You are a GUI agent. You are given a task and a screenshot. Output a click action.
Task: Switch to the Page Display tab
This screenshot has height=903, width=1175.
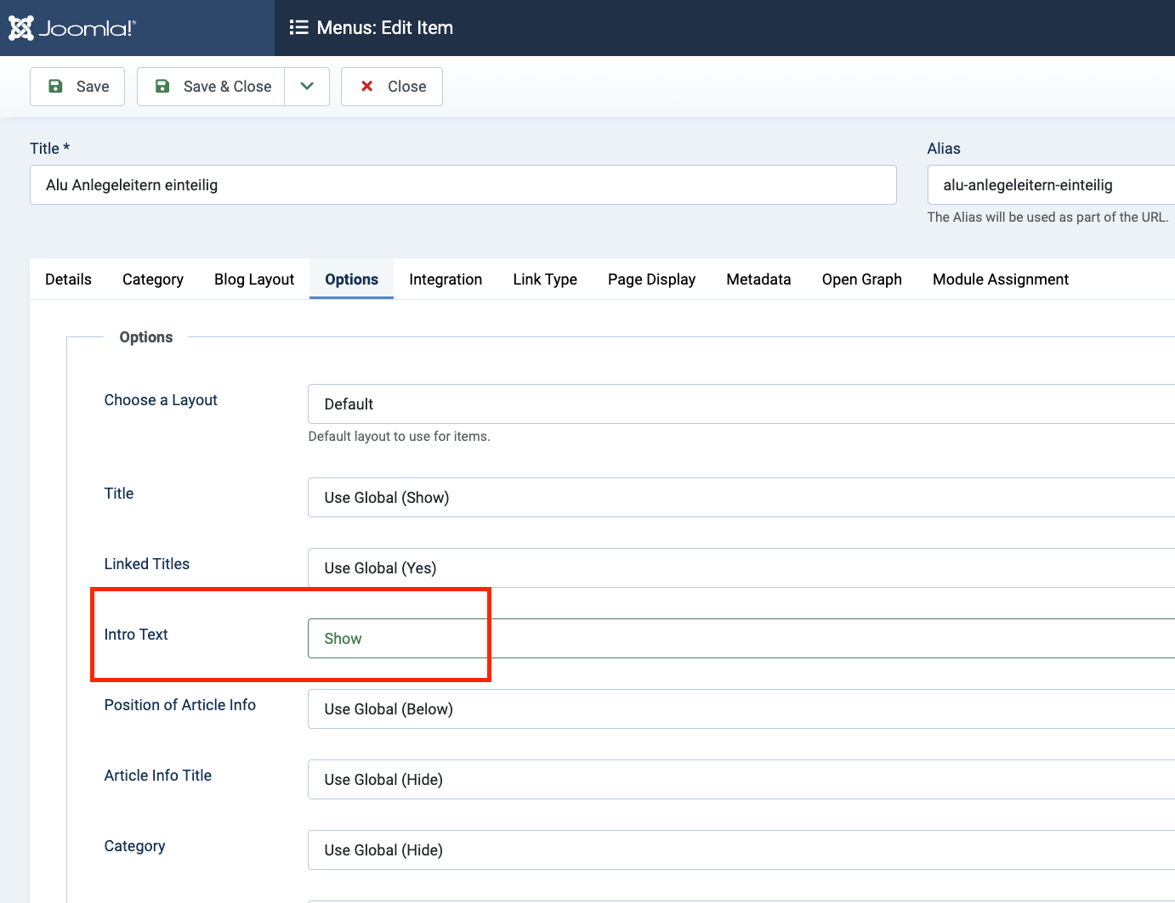click(x=651, y=279)
